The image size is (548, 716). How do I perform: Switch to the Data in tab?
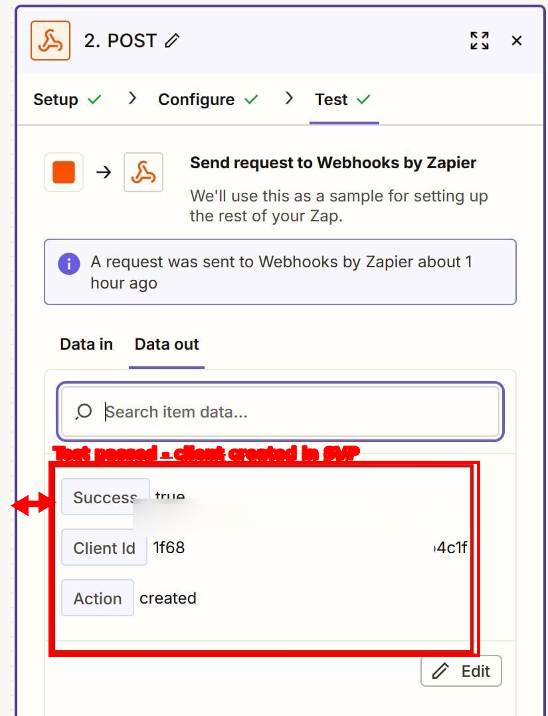coord(86,344)
